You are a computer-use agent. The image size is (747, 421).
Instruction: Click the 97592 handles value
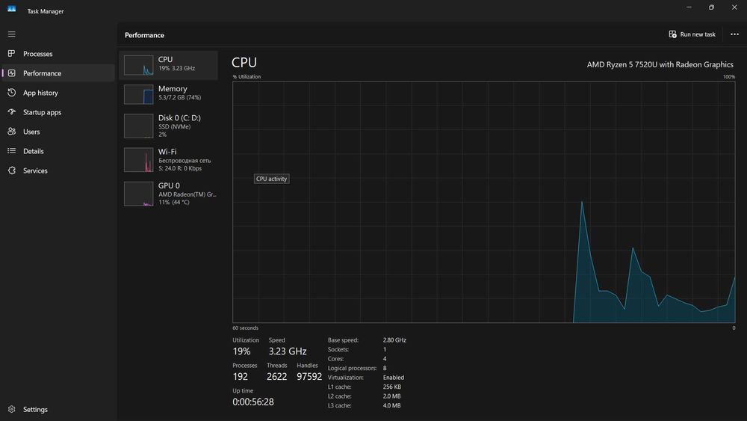309,377
